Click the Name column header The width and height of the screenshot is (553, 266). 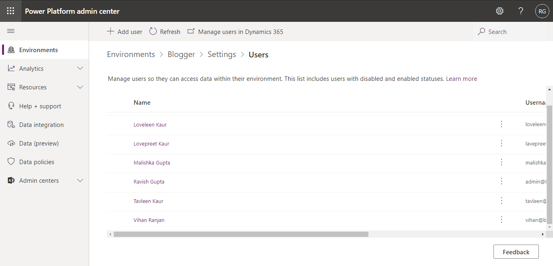142,103
